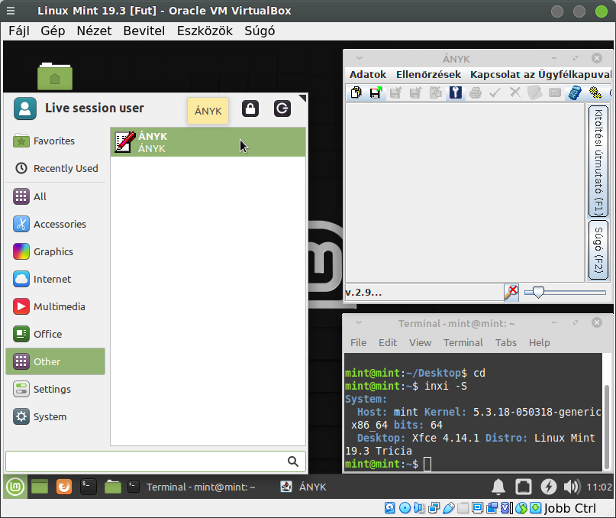616x518 pixels.
Task: Click the VirtualBox optical disk status icon
Action: click(405, 508)
